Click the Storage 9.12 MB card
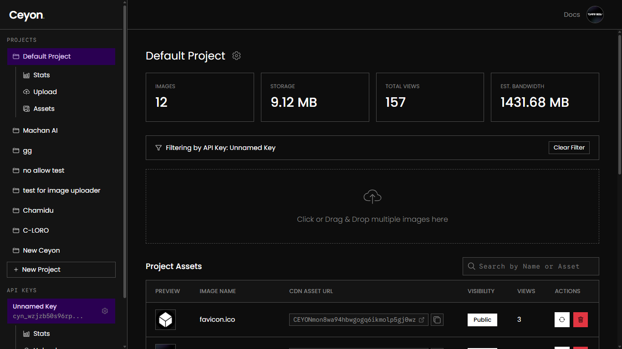Image resolution: width=622 pixels, height=349 pixels. (x=315, y=97)
